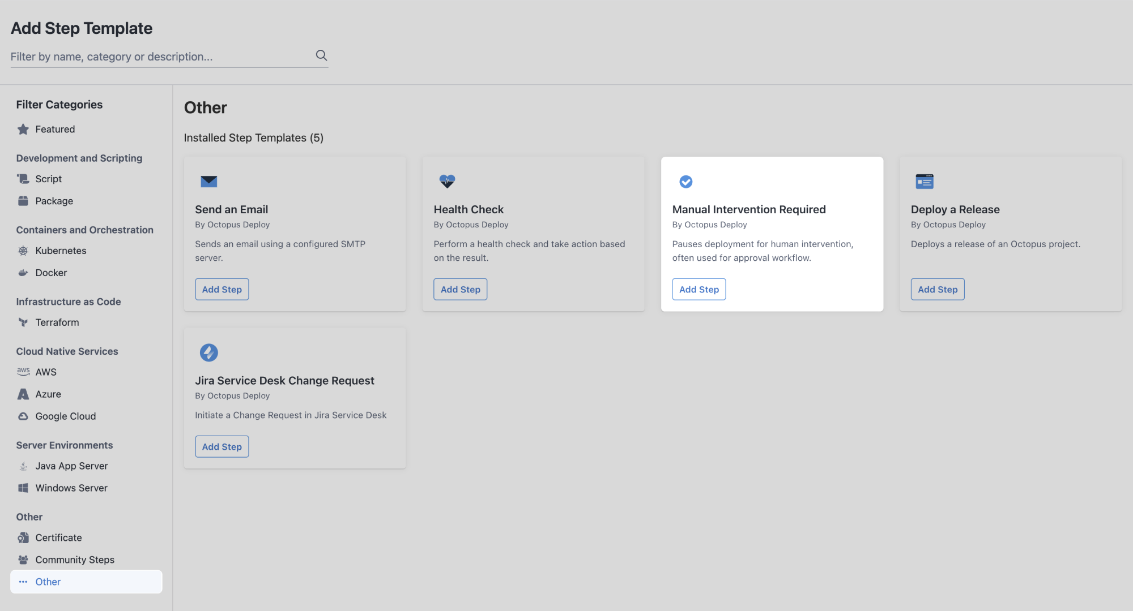Click the Deploy a Release title

(955, 209)
